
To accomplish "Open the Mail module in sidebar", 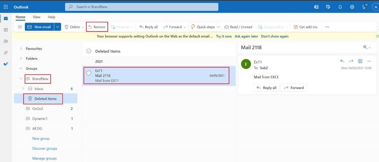I will click(x=5, y=19).
